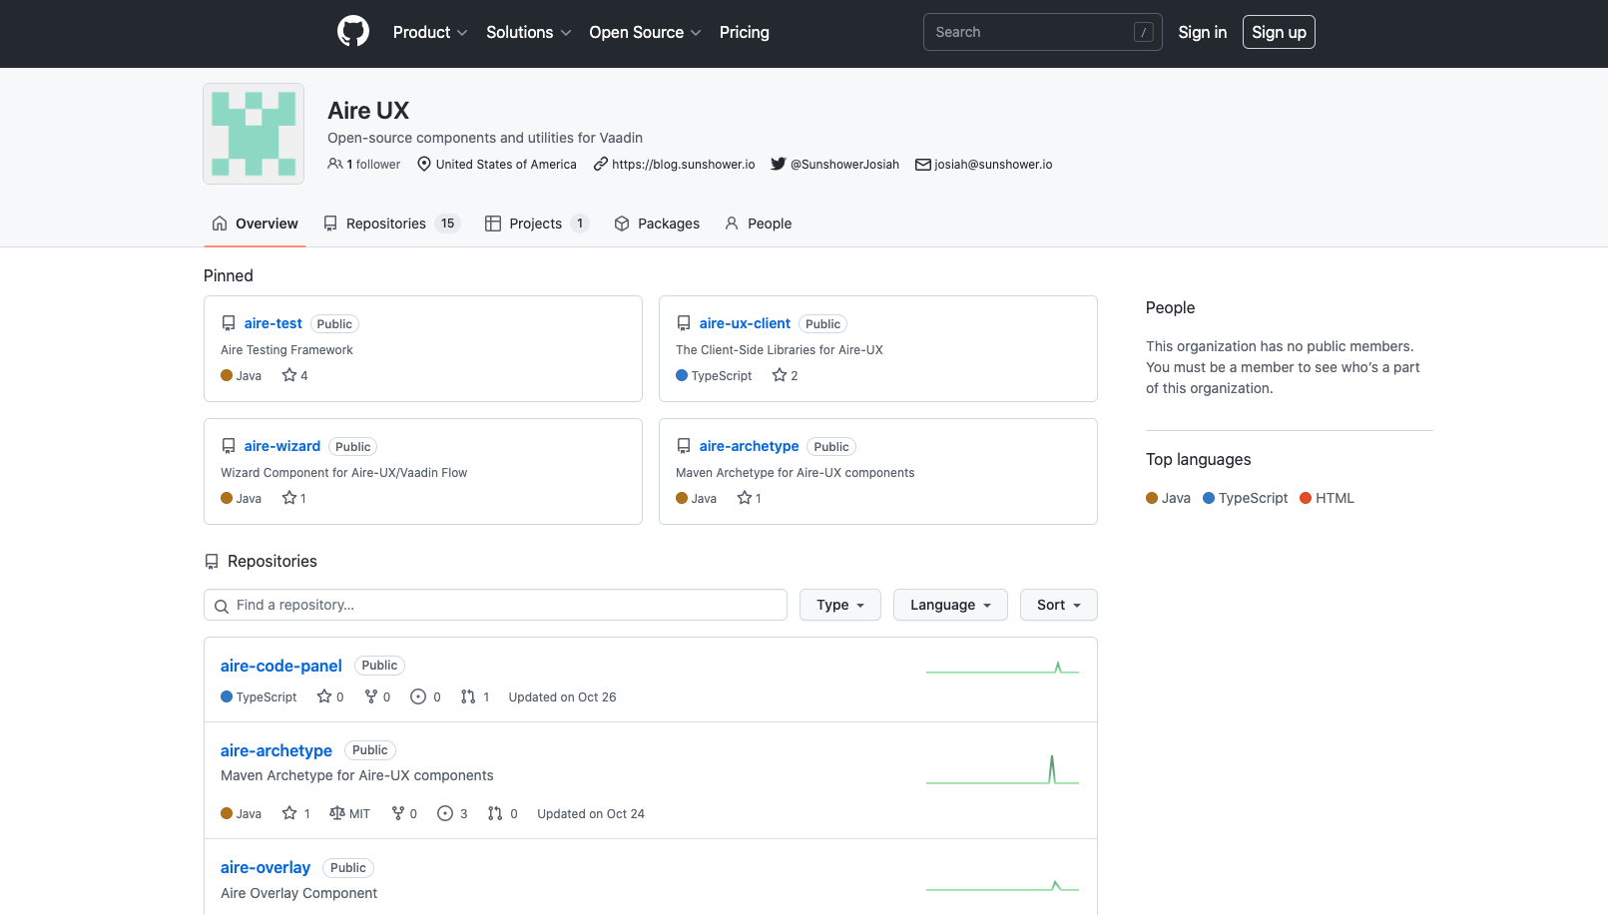Click 'Updated on Oct 24' text

click(591, 814)
